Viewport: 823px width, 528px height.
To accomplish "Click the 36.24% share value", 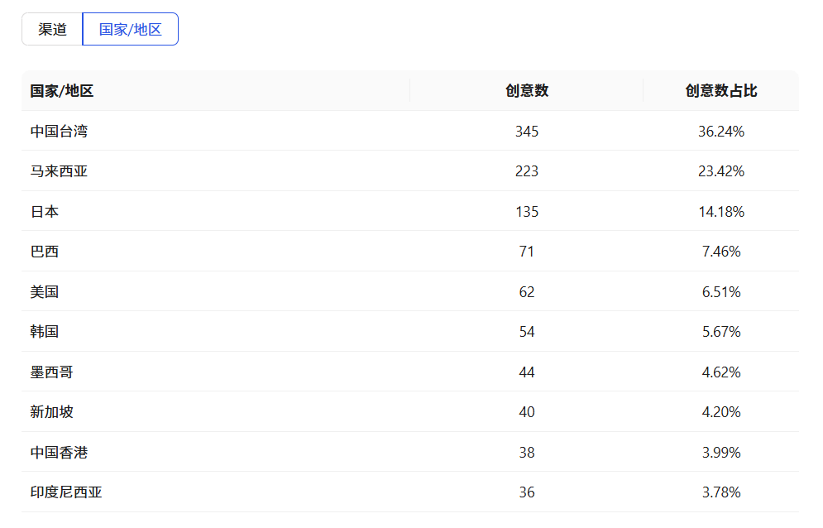I will (721, 131).
